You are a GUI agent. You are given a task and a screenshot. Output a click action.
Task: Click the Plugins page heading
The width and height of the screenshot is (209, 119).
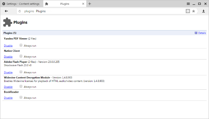click(20, 22)
